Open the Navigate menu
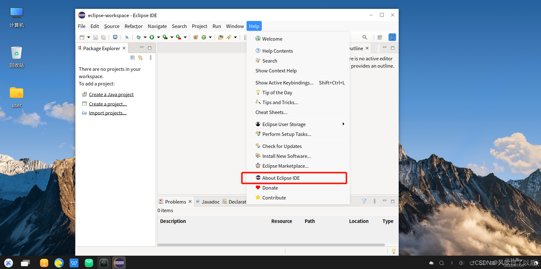Viewport: 541px width, 269px height. (157, 26)
